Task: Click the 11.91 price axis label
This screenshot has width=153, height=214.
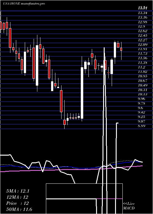Action: coord(143,49)
